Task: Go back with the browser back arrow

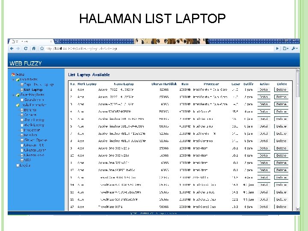Action: (x=12, y=48)
